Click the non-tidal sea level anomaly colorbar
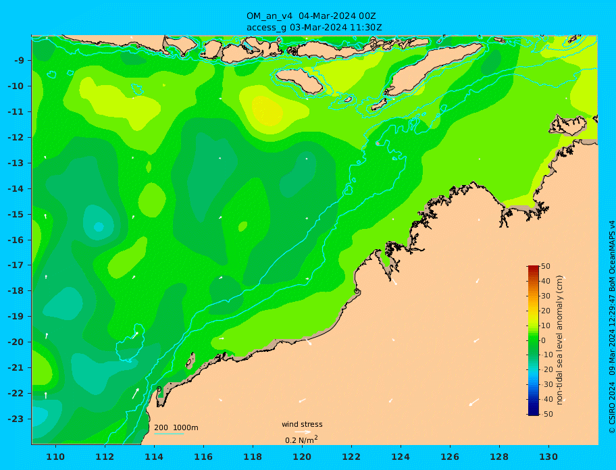The width and height of the screenshot is (616, 470). [533, 340]
